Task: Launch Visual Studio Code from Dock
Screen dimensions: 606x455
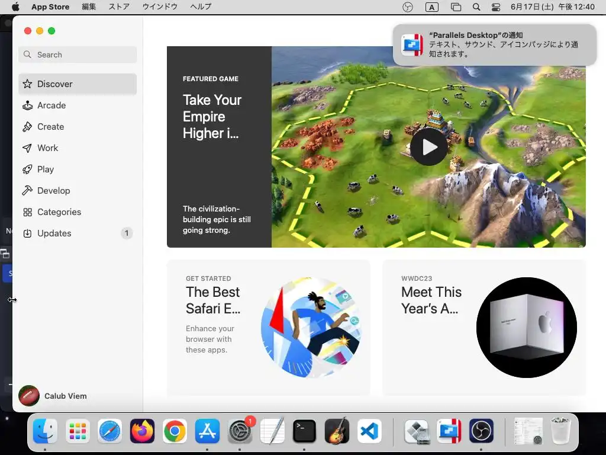Action: click(369, 431)
